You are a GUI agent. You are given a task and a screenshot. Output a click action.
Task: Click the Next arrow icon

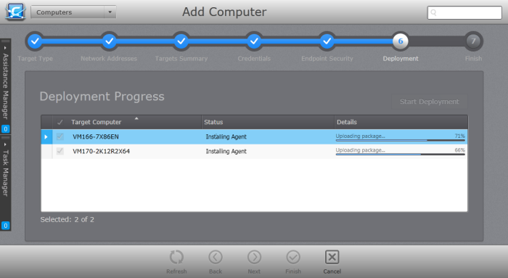pyautogui.click(x=254, y=257)
